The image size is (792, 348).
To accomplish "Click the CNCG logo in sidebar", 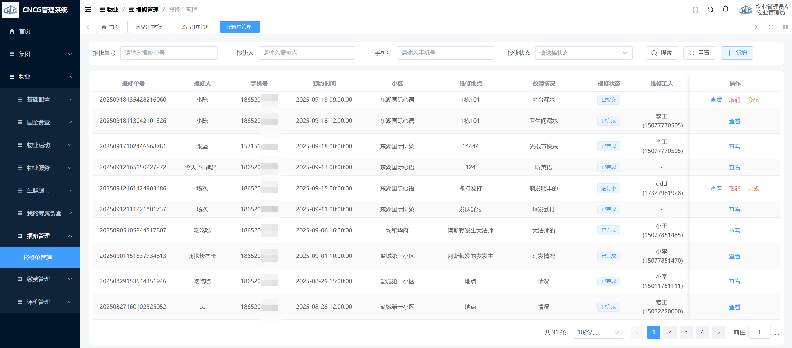I will click(x=10, y=10).
